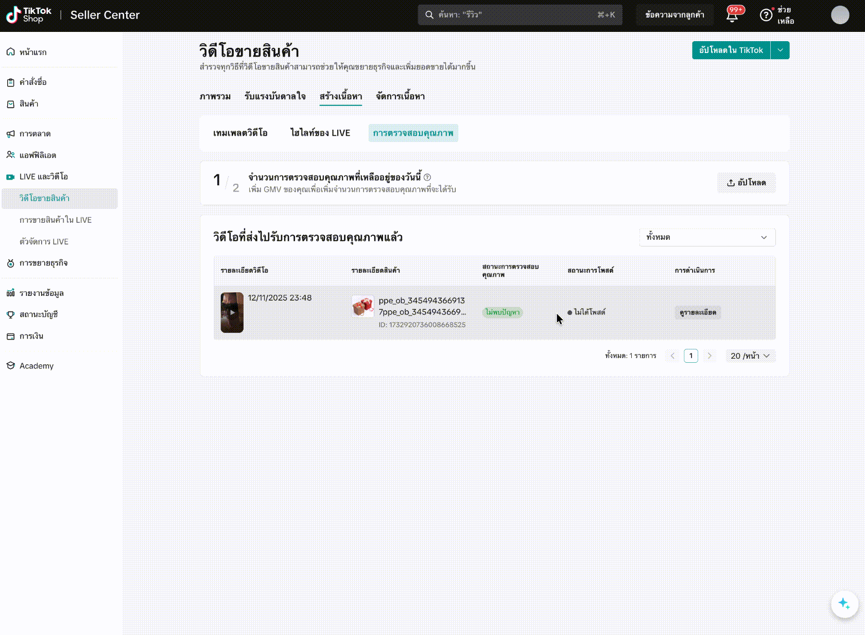
Task: Go to the previous page arrow
Action: pos(672,356)
